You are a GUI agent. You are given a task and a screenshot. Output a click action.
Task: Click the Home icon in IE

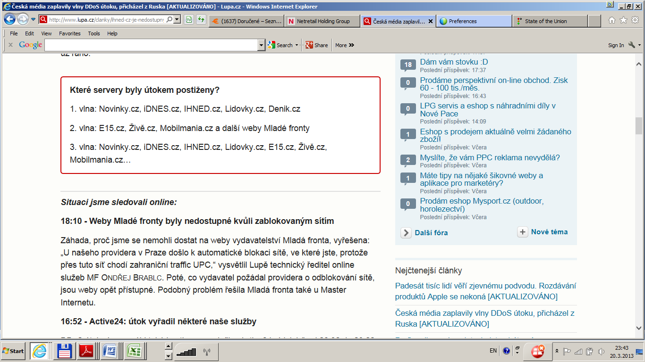[x=612, y=20]
